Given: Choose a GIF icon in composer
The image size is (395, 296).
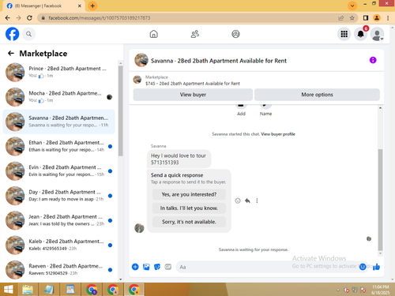Looking at the screenshot, I should pos(168,267).
